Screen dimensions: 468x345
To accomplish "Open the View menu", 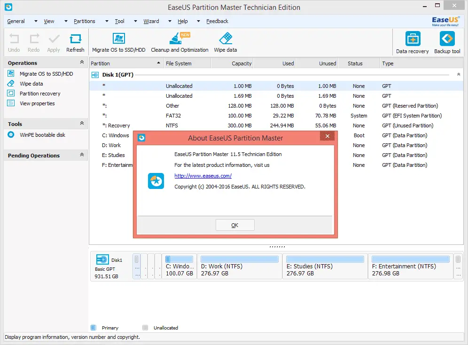I will (x=49, y=21).
